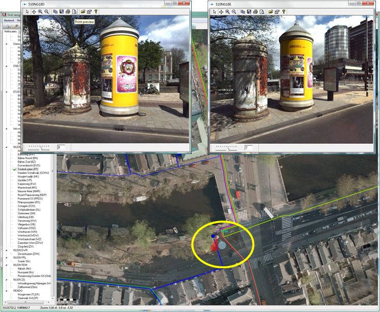Open print preview in 510NG18D window

point(74,11)
